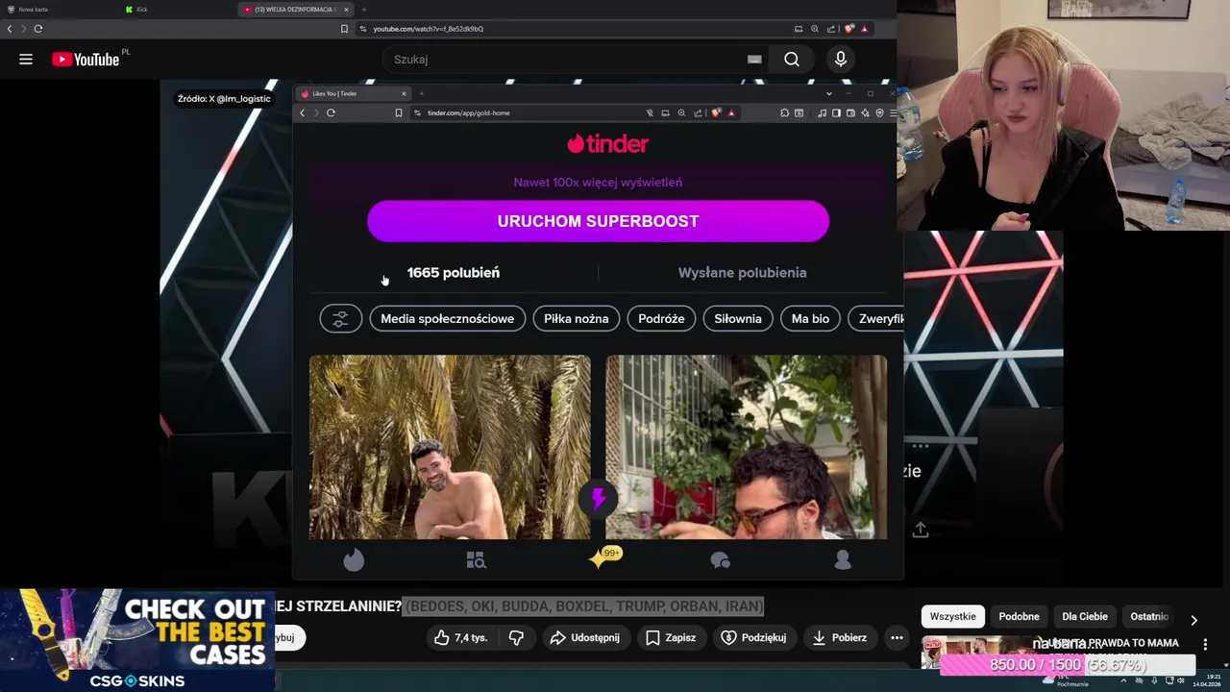The width and height of the screenshot is (1230, 692).
Task: Open the tab search chevron in the Tinder window
Action: pos(828,93)
